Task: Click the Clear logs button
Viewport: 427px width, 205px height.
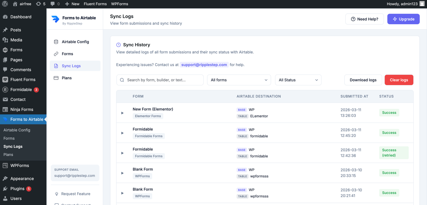Action: coord(399,80)
